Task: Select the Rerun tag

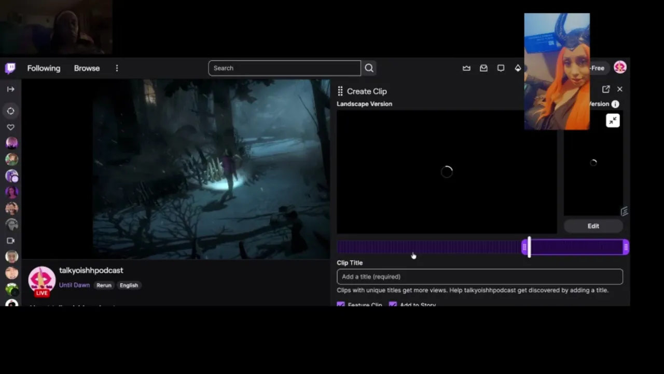Action: (104, 285)
